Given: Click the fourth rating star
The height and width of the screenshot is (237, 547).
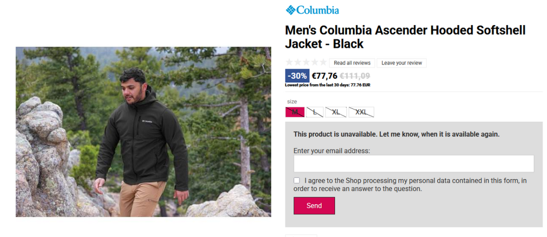Looking at the screenshot, I should pos(315,62).
